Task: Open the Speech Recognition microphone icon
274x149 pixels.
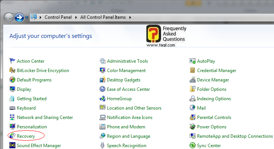Action: click(102, 146)
